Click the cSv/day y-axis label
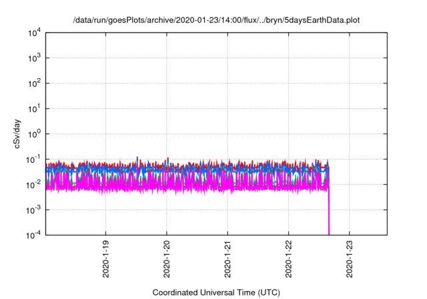 (17, 133)
